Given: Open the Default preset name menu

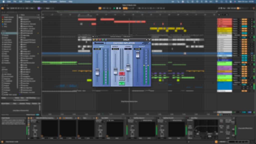Looking at the screenshot, I should point(126,39).
